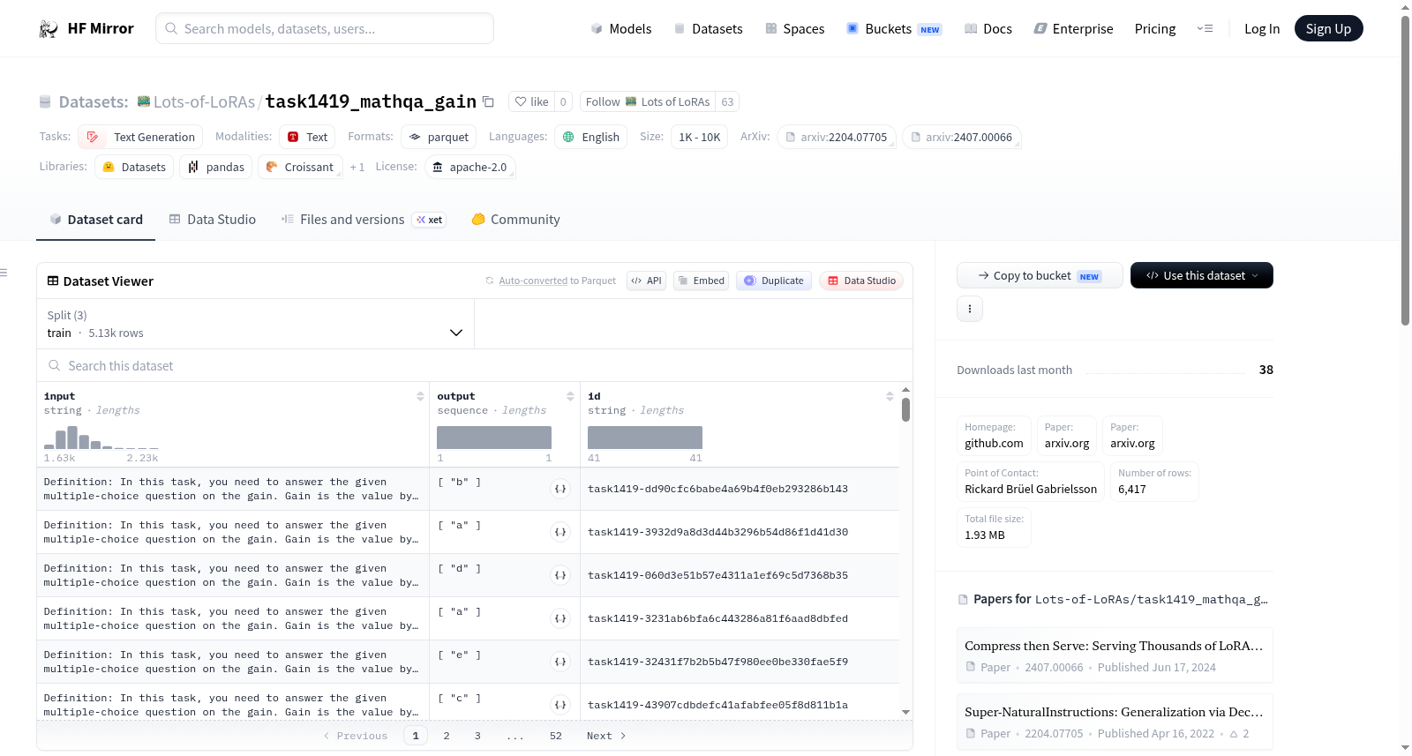Click the Embed button

click(701, 281)
